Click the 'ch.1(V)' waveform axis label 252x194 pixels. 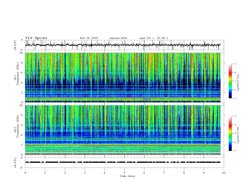[x=15, y=45]
